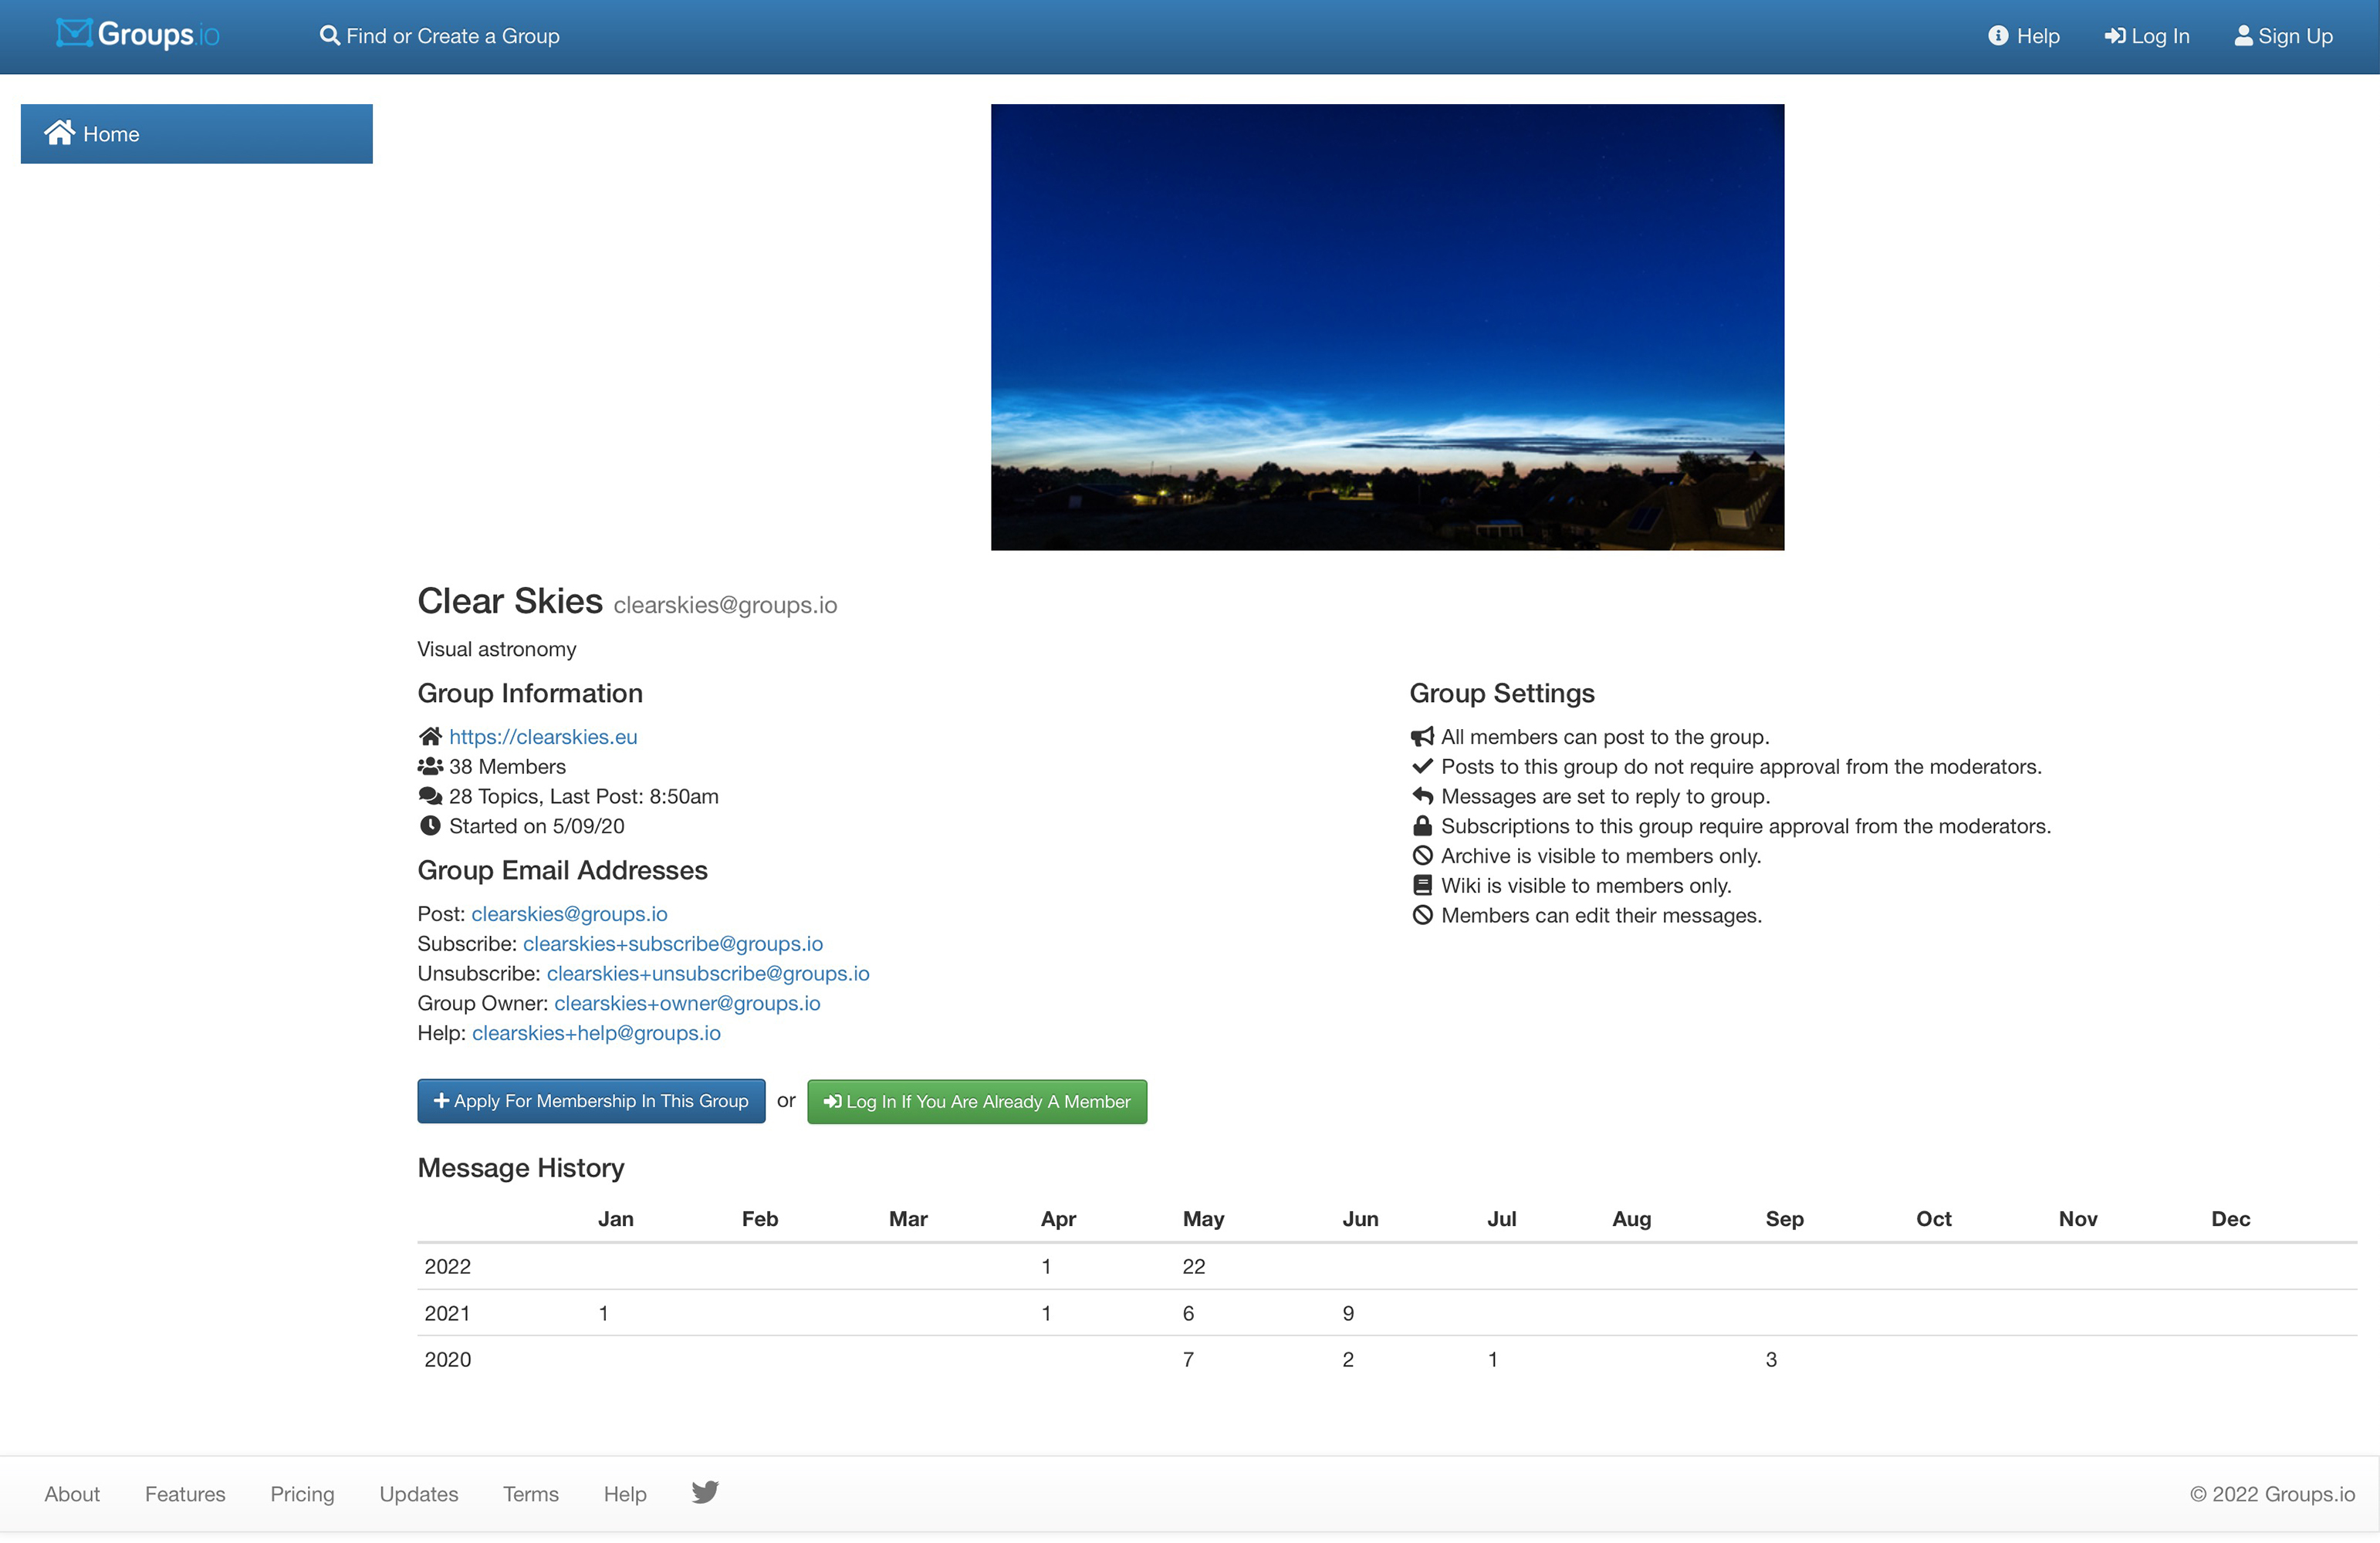Open the https://clearskies.eu website link

pos(543,737)
